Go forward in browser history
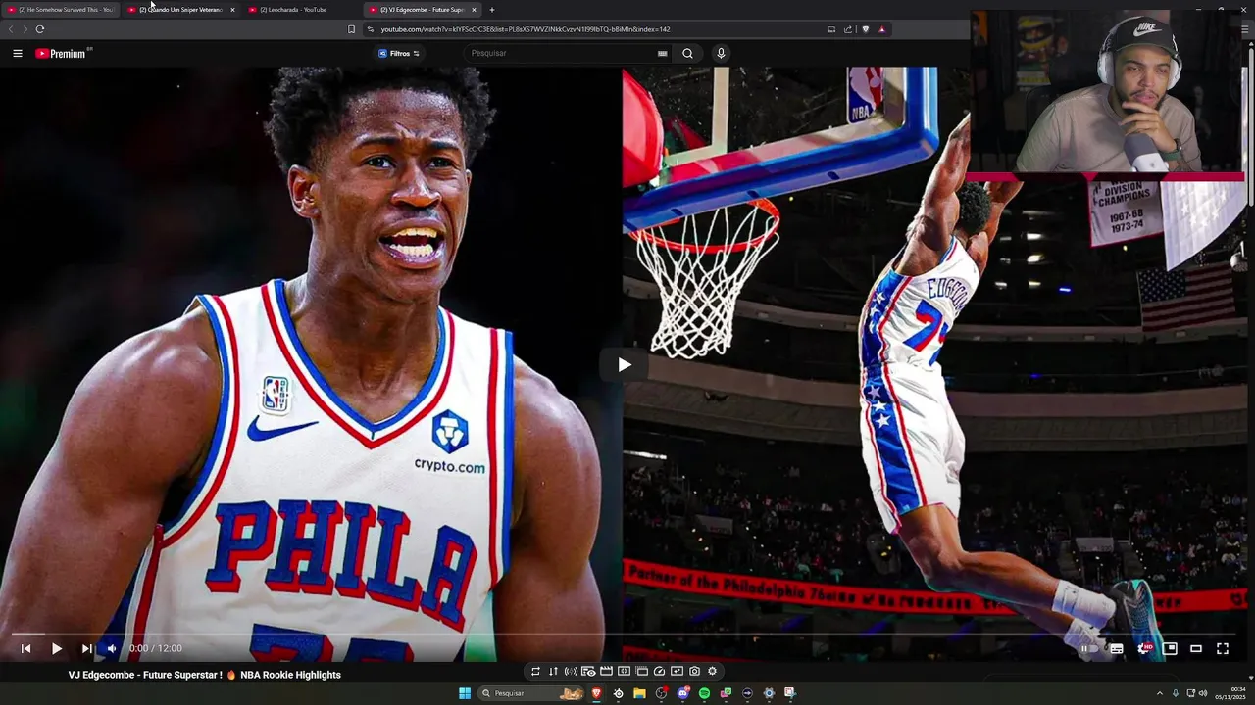The image size is (1255, 705). point(25,29)
